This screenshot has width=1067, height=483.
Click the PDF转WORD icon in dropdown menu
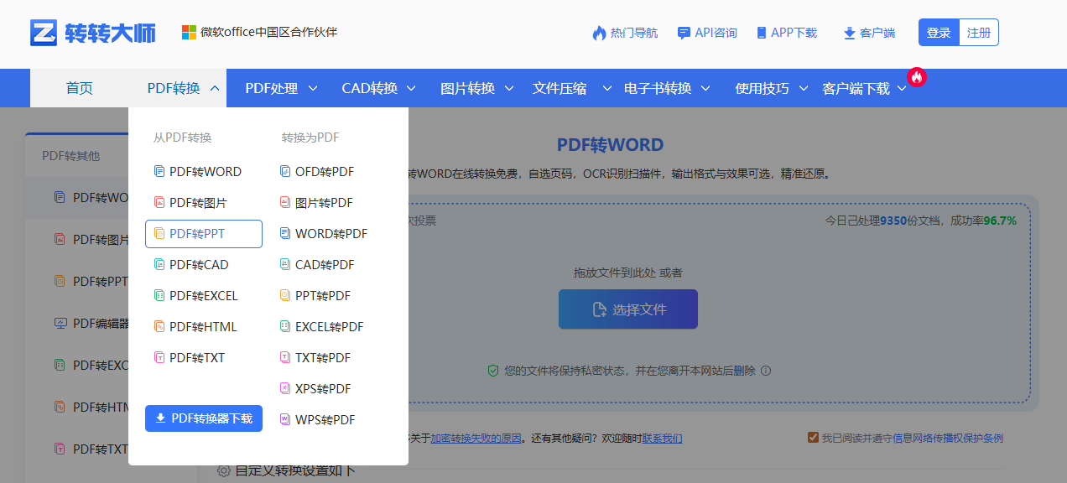pos(159,171)
